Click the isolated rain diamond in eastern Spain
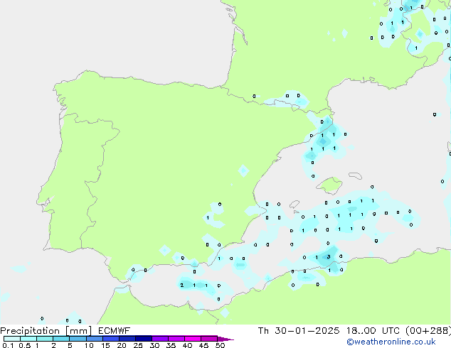Viewport: 451px width, 348px height. click(x=243, y=170)
